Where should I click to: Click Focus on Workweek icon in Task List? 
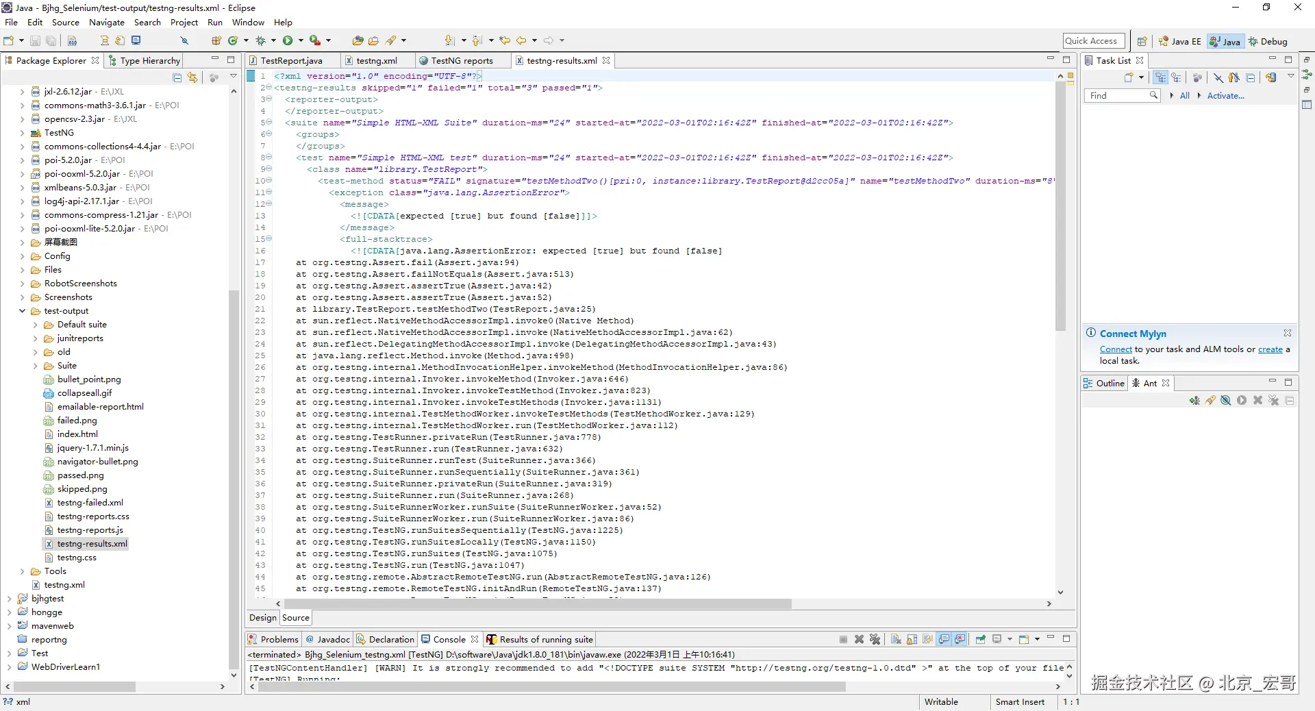click(x=1197, y=77)
